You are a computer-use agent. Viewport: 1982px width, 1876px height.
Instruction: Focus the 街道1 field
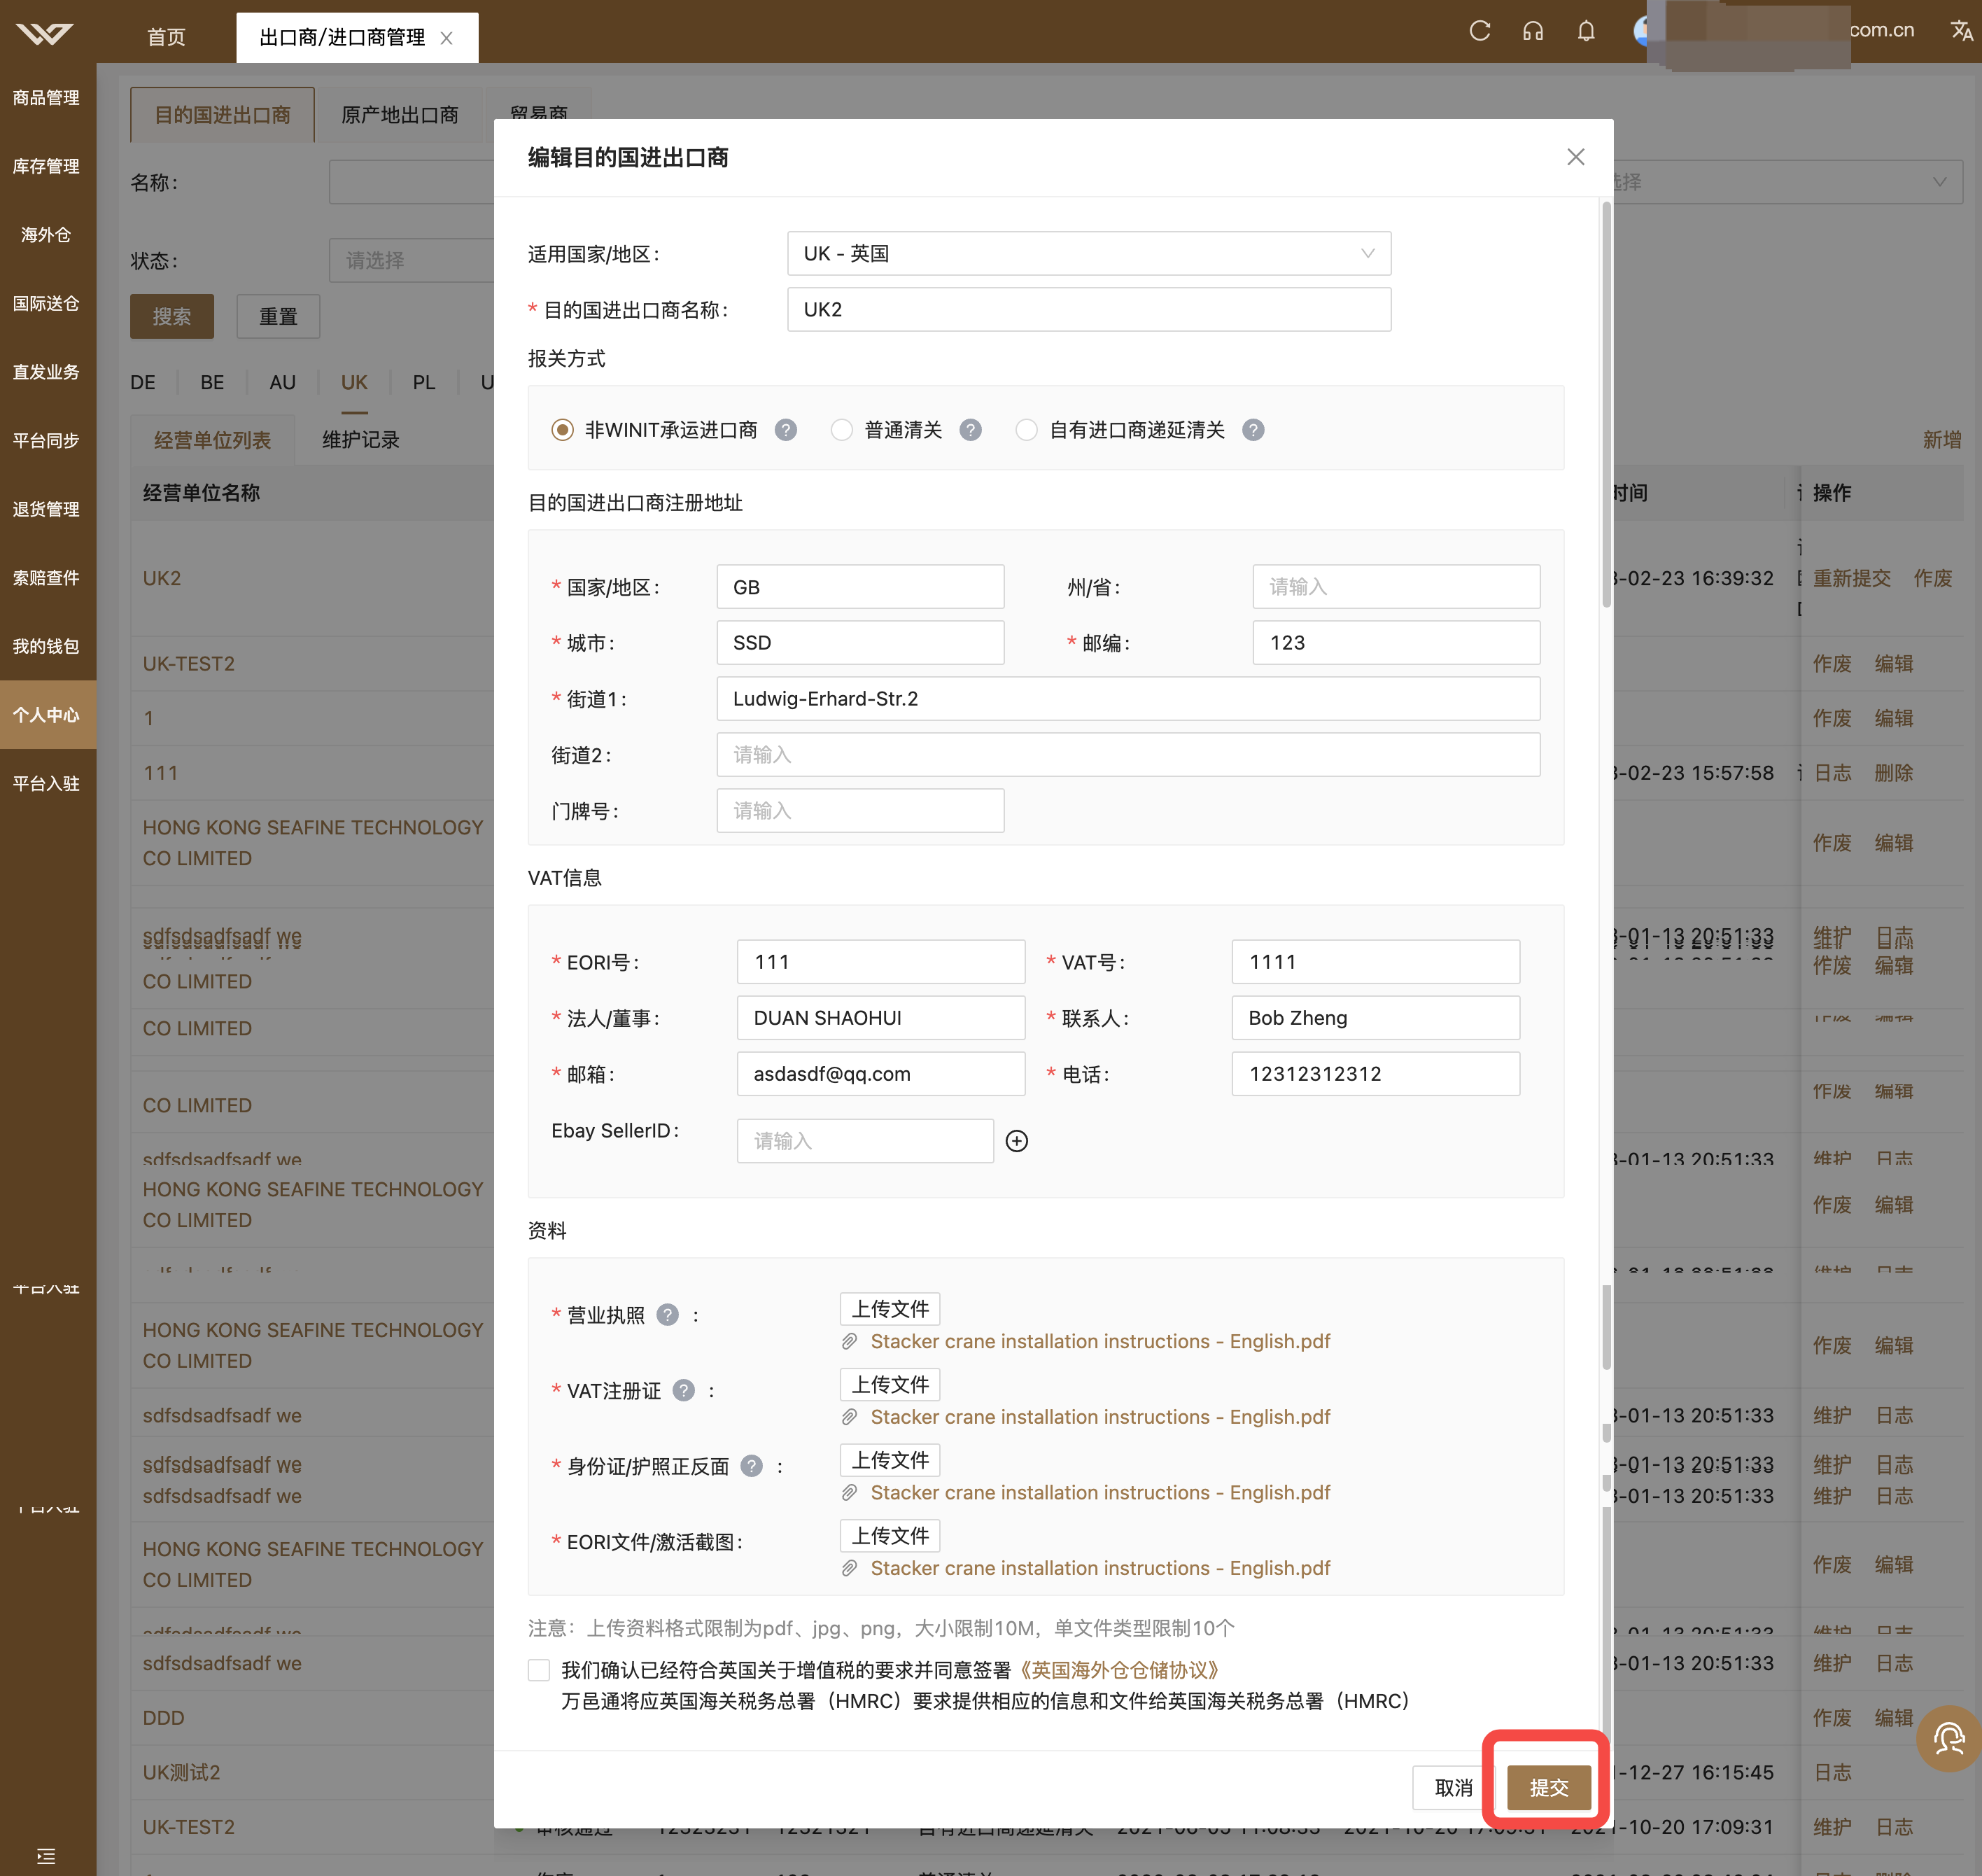click(x=1128, y=699)
